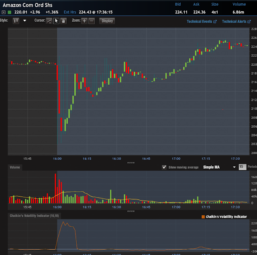
Task: Open the Technical Alerts link
Action: [237, 21]
